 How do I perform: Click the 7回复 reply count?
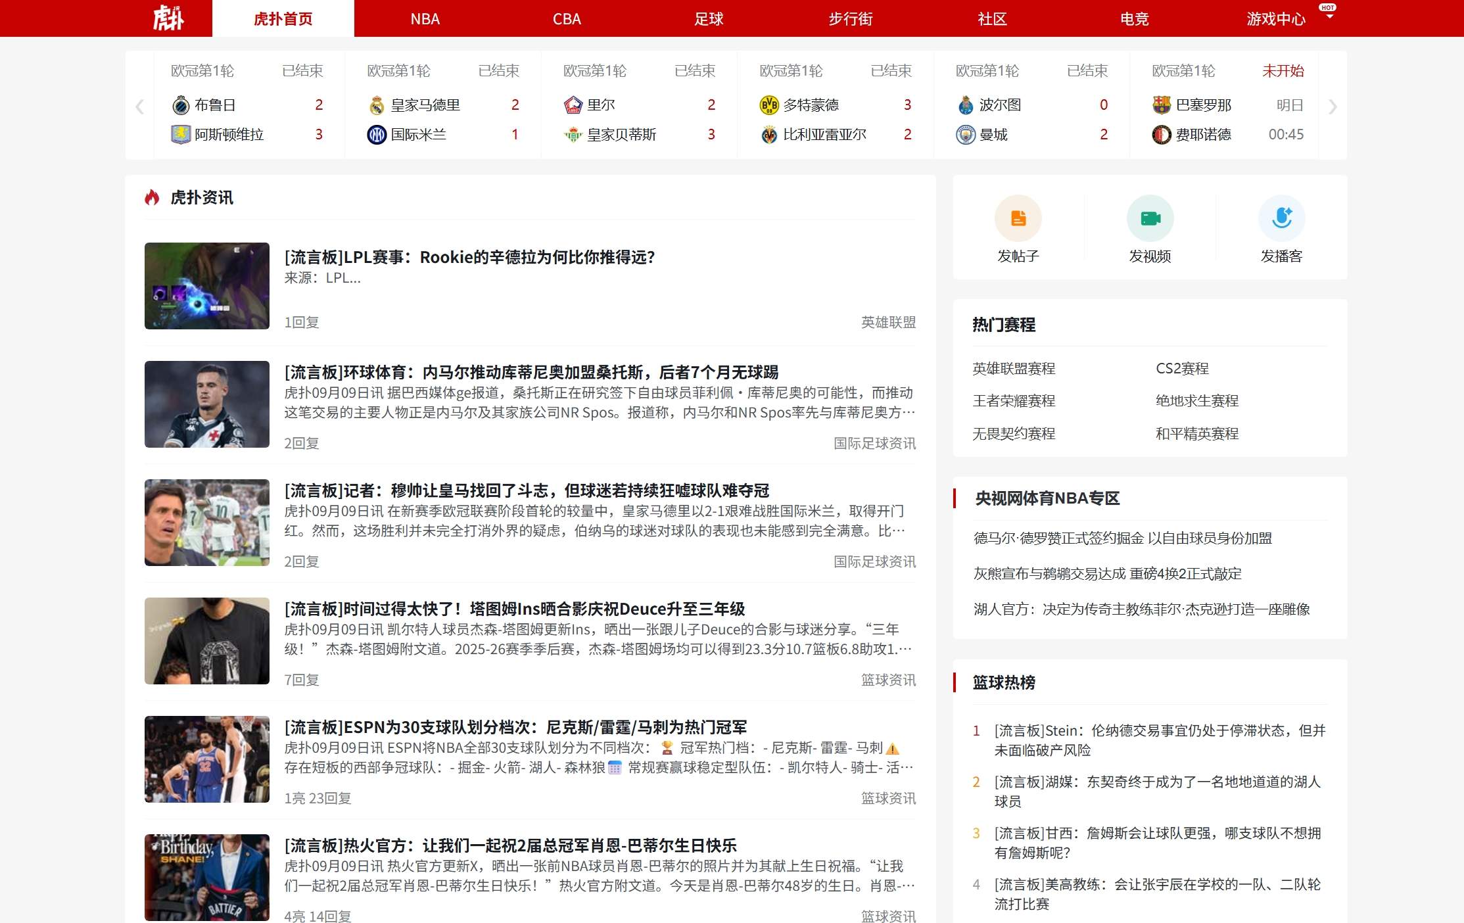[302, 680]
